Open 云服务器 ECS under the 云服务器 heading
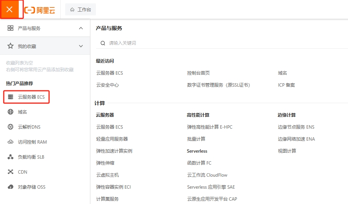This screenshot has height=204, width=348. pos(110,127)
